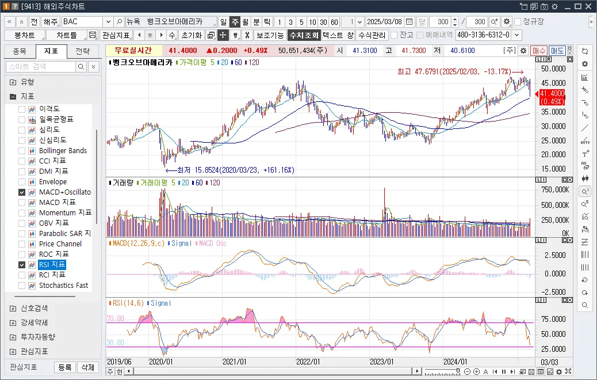Select the text T+ annotation tool
The width and height of the screenshot is (597, 380).
(x=585, y=153)
